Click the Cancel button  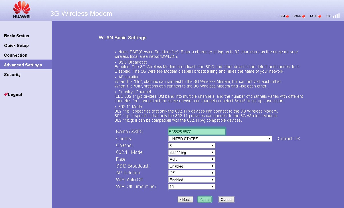click(x=226, y=199)
